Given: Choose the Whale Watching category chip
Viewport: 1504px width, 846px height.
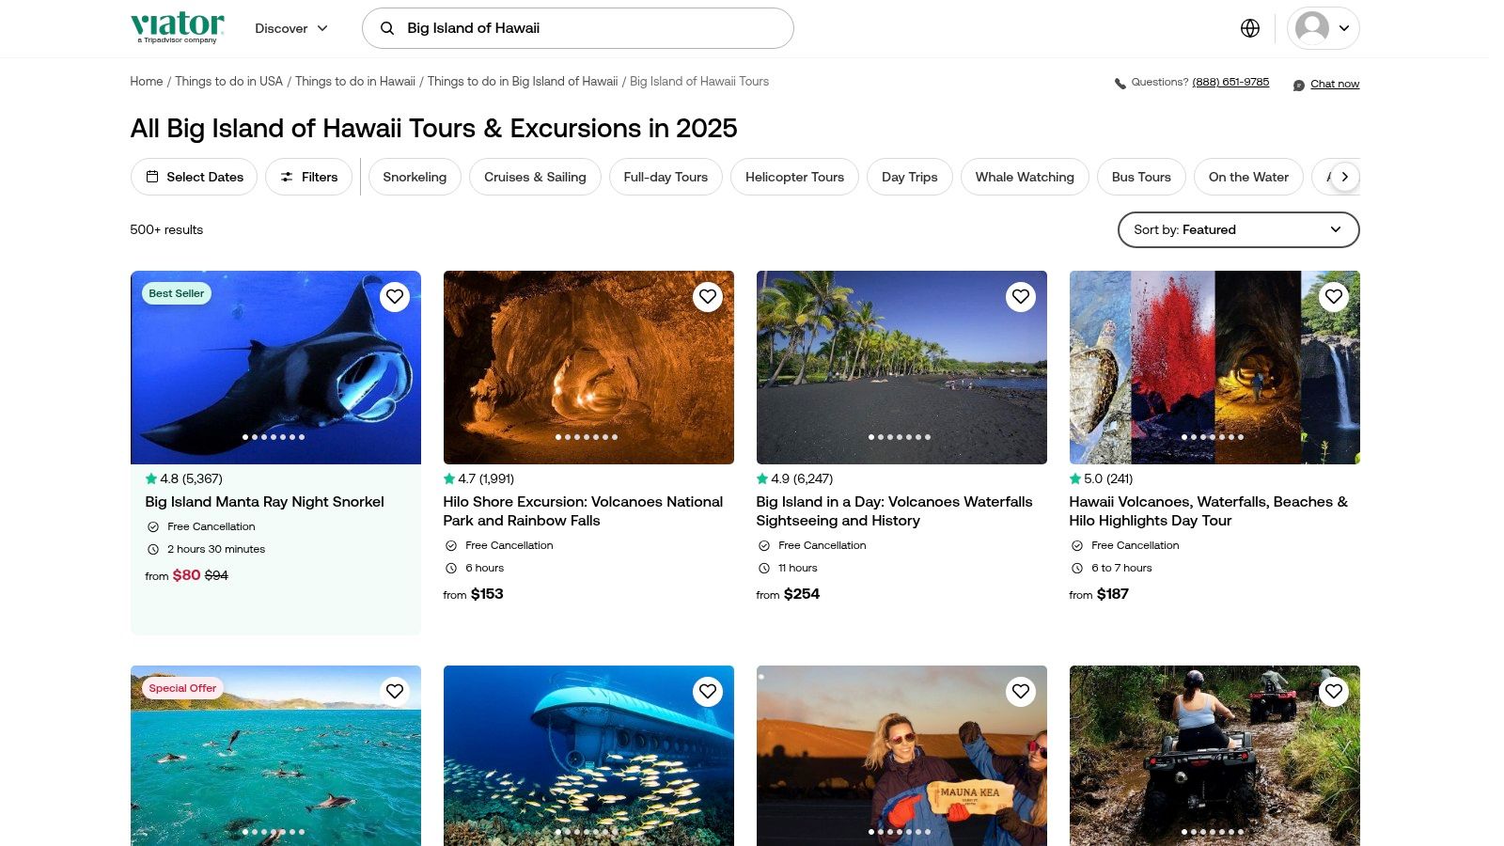Looking at the screenshot, I should (x=1024, y=177).
